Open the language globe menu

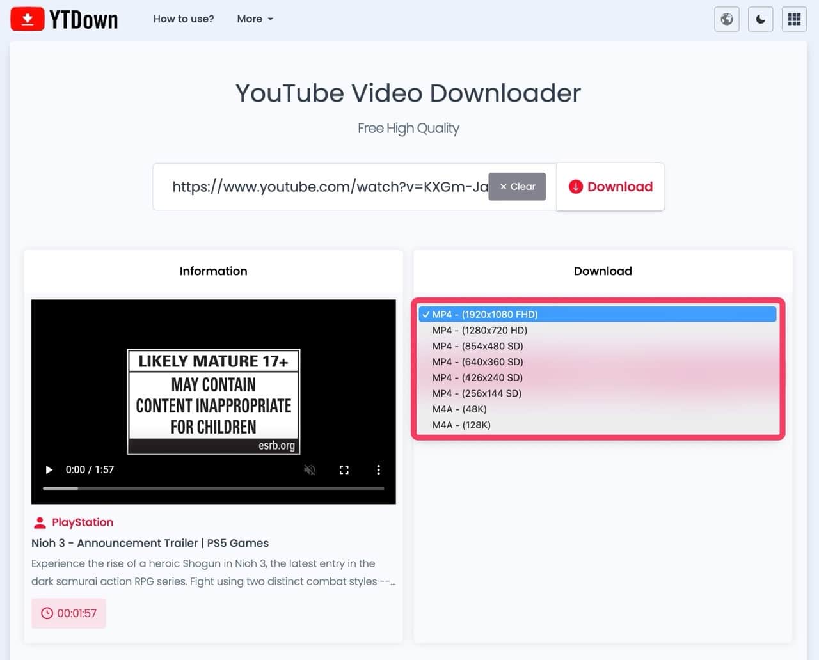click(x=727, y=19)
